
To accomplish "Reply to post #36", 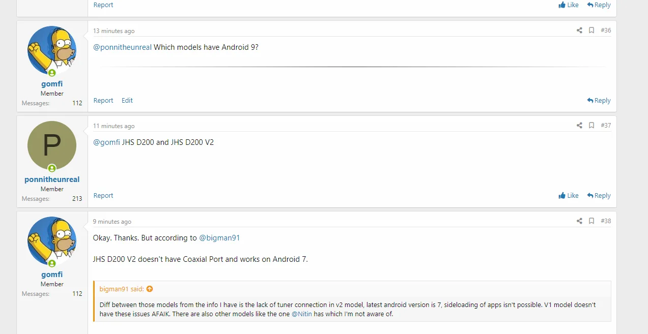I will [x=599, y=101].
